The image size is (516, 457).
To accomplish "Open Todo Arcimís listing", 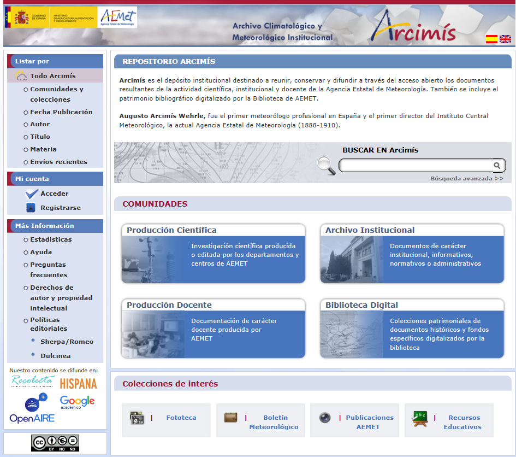I will click(53, 76).
